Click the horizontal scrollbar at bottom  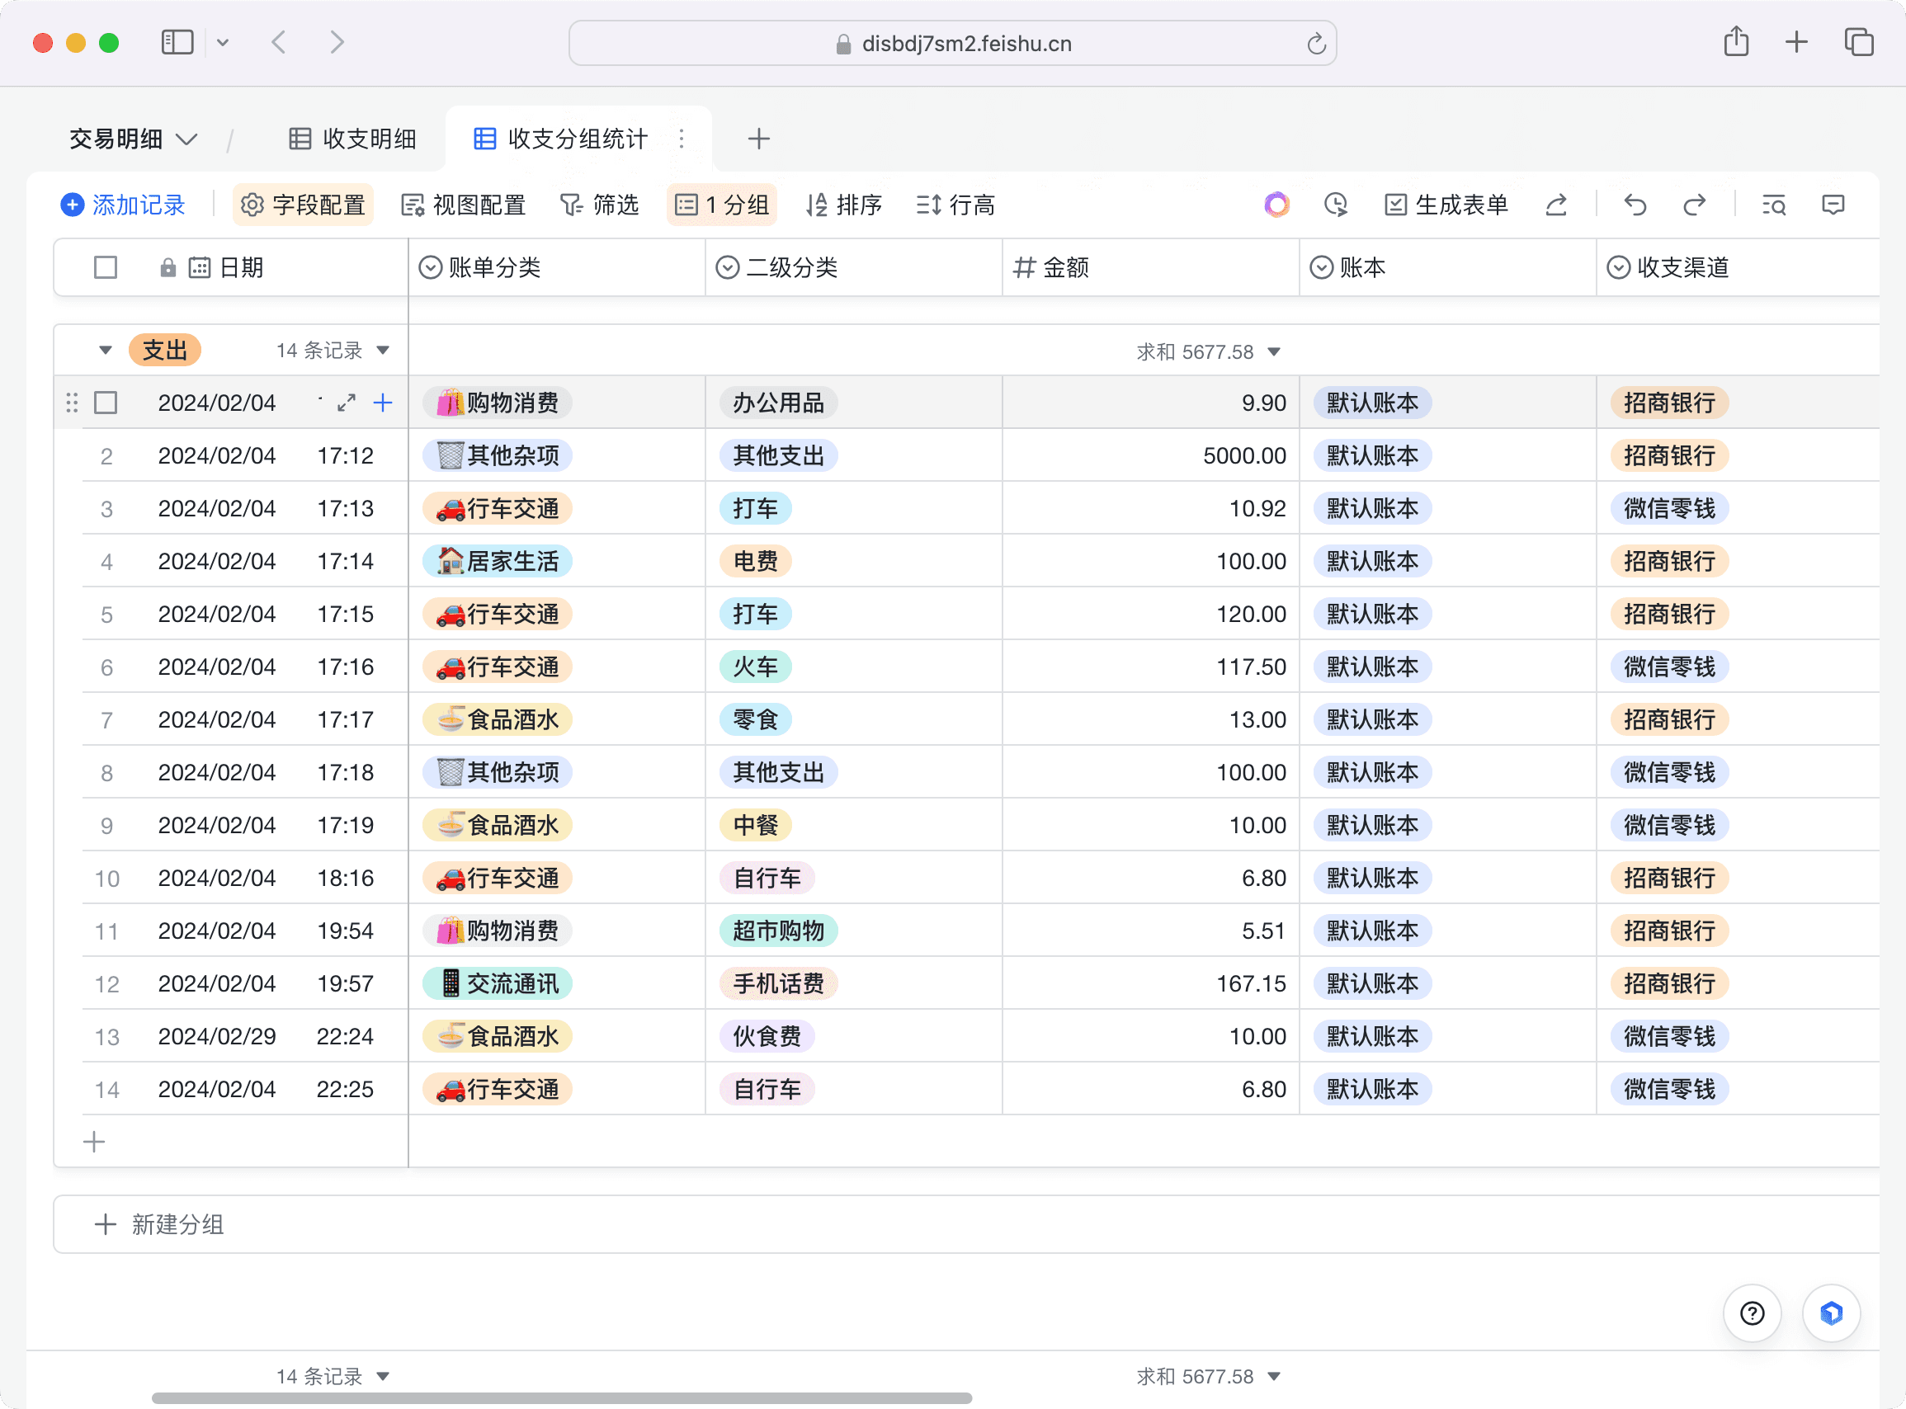pyautogui.click(x=561, y=1399)
